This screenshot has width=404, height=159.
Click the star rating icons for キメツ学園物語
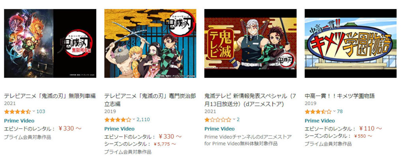coord(318,111)
